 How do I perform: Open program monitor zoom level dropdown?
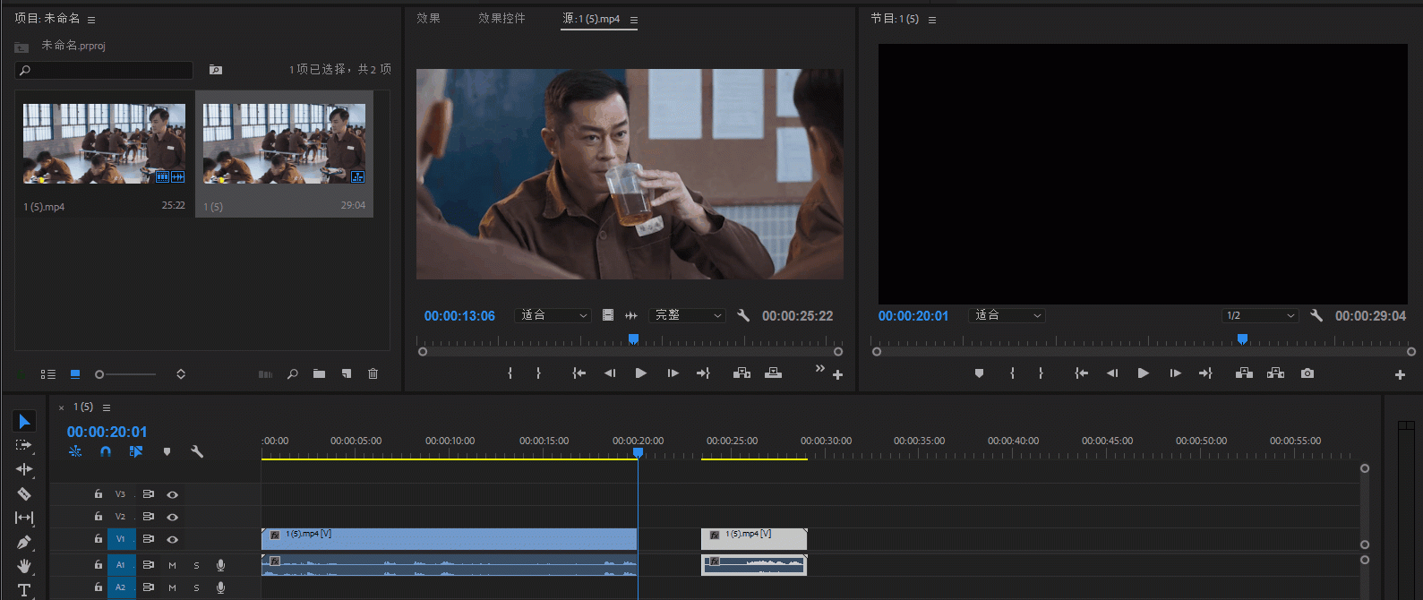point(1007,315)
